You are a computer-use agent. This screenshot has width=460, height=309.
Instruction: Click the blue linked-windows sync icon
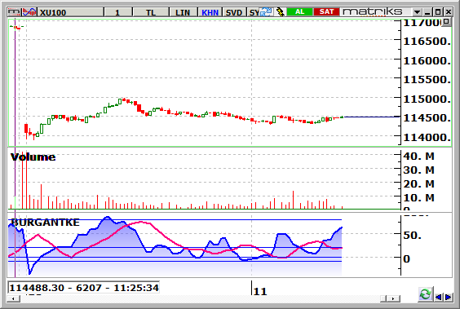(x=267, y=12)
